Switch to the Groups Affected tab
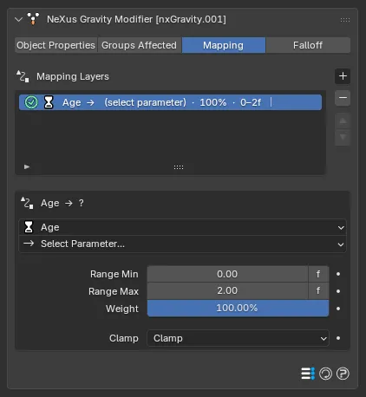This screenshot has height=397, width=366. tap(140, 45)
